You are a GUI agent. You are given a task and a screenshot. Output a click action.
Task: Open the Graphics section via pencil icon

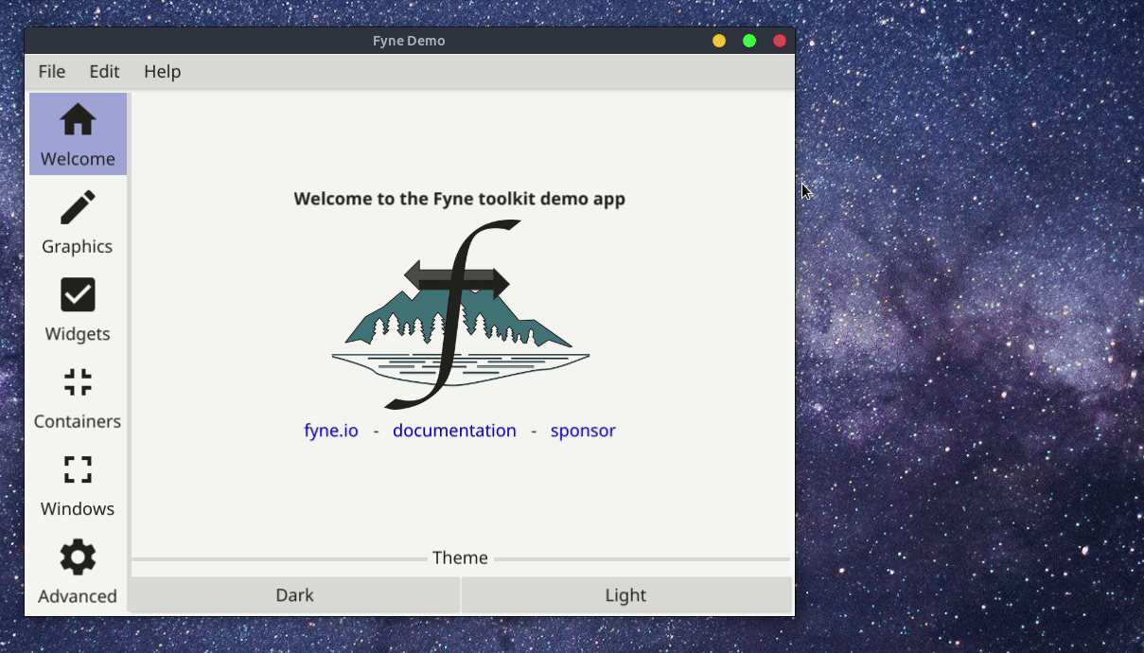77,207
